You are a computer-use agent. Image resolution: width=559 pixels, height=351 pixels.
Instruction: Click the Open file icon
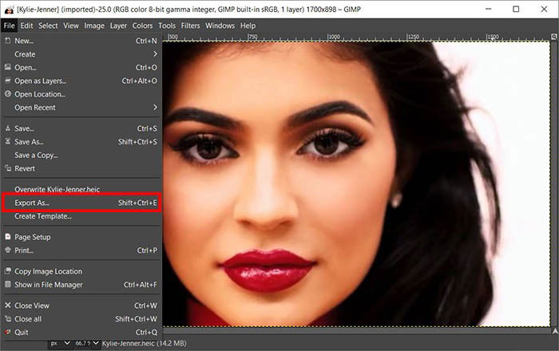coord(7,67)
